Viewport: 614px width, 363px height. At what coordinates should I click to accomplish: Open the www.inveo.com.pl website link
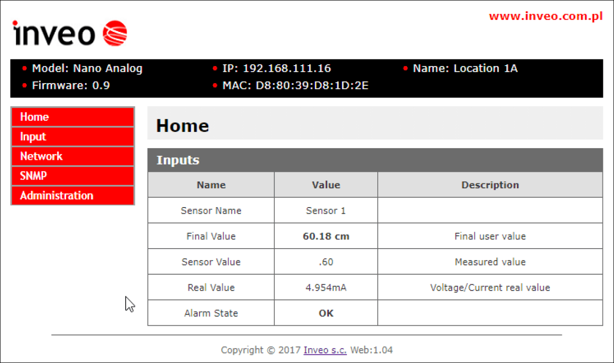[545, 16]
